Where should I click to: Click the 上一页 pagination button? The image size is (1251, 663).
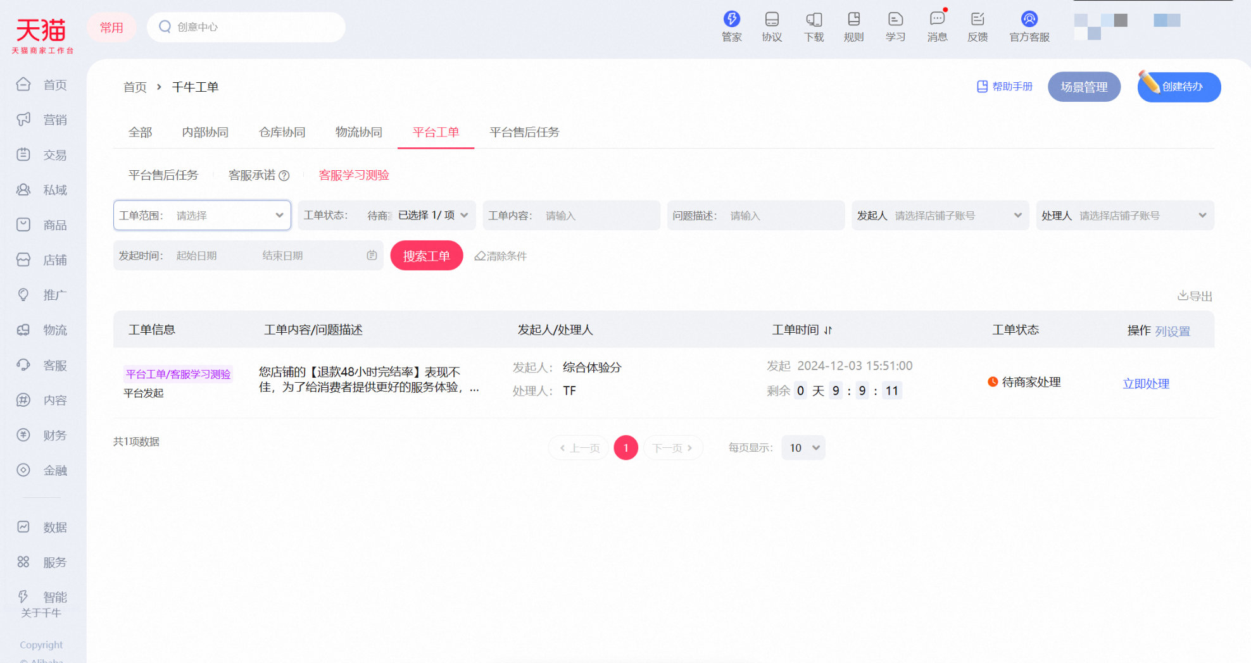coord(579,448)
